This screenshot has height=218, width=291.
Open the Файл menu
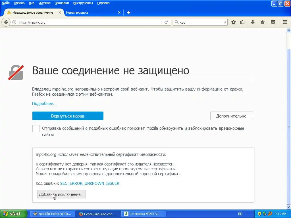click(x=6, y=3)
